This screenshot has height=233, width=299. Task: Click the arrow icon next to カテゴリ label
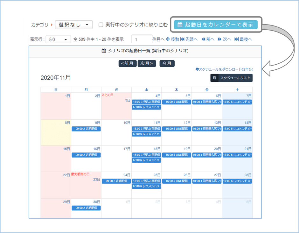[51, 25]
